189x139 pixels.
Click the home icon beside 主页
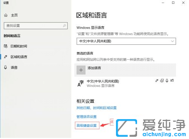click(x=6, y=15)
